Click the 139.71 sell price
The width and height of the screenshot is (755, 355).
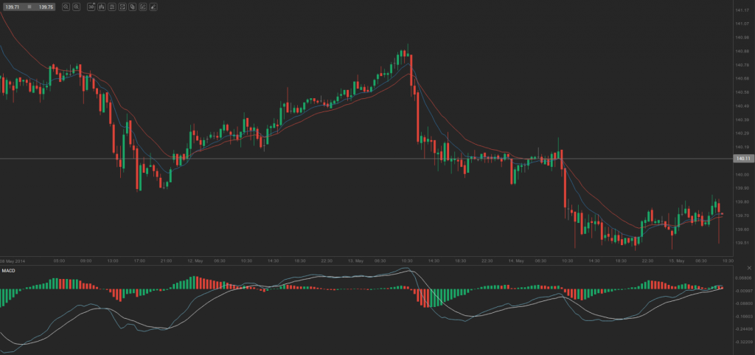(x=13, y=7)
